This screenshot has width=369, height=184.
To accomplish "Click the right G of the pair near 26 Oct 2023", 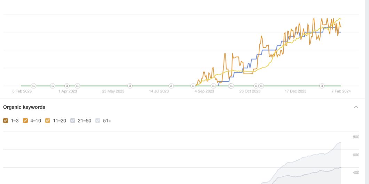I will tap(261, 86).
